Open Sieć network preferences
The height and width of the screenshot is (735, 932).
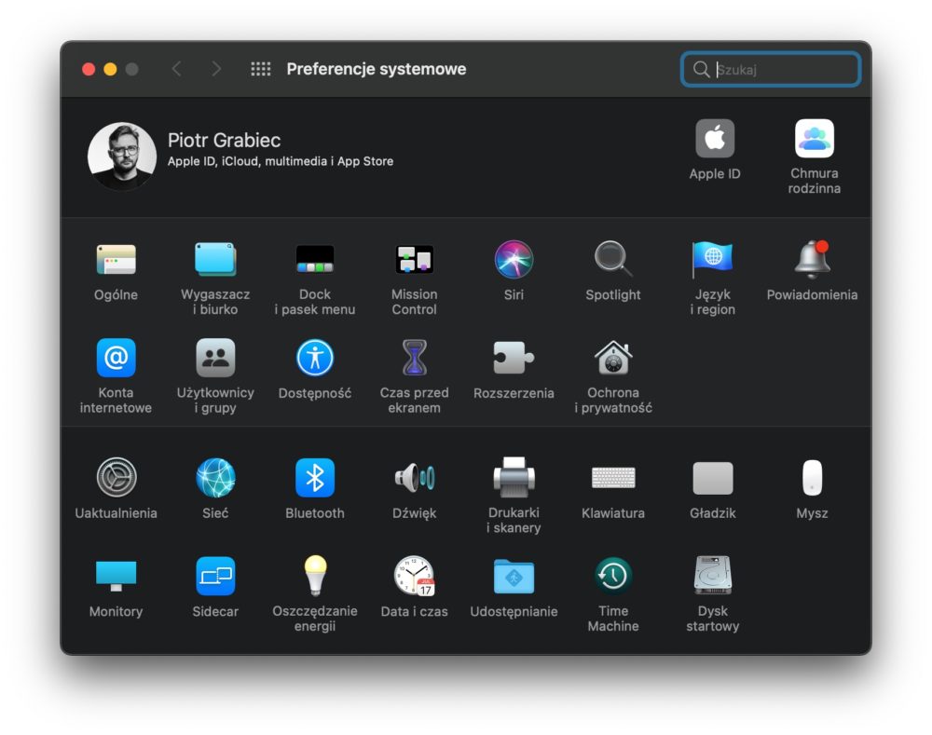215,477
